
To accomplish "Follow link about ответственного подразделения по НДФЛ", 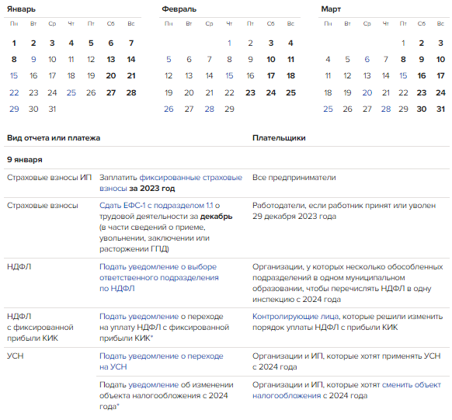I will click(x=159, y=277).
